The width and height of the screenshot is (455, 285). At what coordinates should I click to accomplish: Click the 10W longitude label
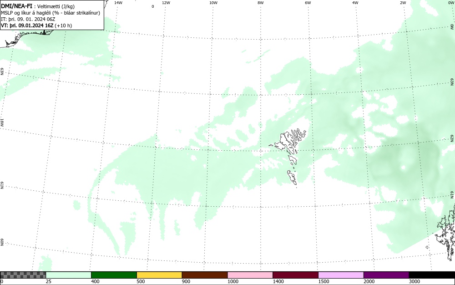click(213, 3)
